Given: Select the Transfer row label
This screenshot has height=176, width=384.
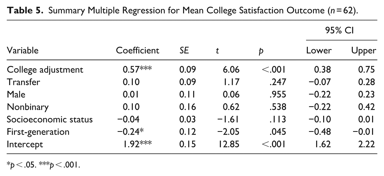Looking at the screenshot, I should [x=23, y=82].
